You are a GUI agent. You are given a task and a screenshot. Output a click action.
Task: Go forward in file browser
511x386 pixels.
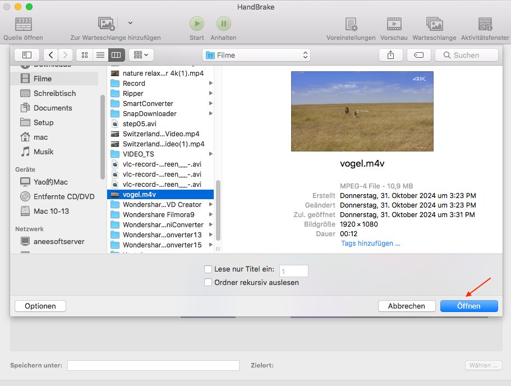[x=65, y=55]
